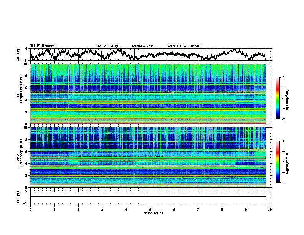Click time-axis tick label "4"
The width and height of the screenshot is (304, 235).
[x=126, y=210]
